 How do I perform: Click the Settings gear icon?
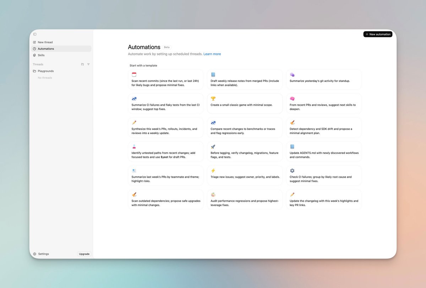pyautogui.click(x=34, y=254)
